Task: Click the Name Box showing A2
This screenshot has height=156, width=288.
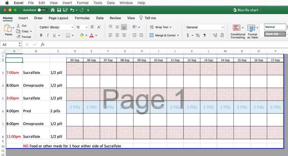Action: pos(10,45)
